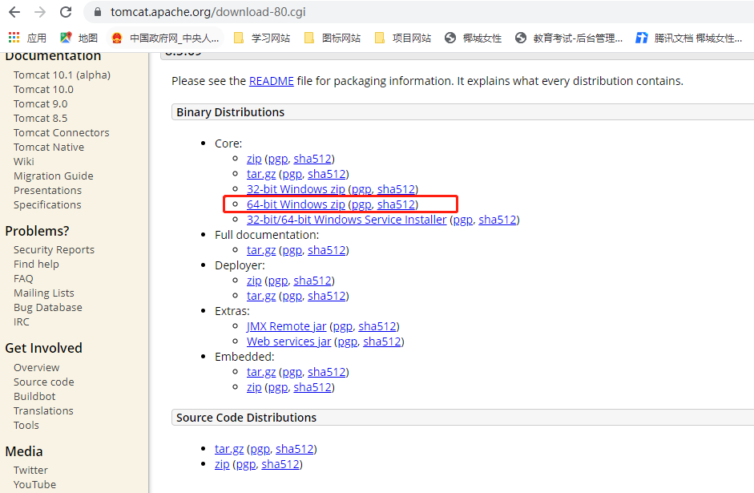Open the Find help link

(x=36, y=264)
